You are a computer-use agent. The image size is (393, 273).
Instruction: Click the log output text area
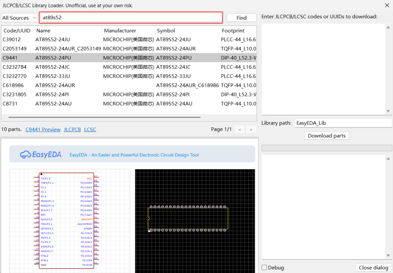323,207
